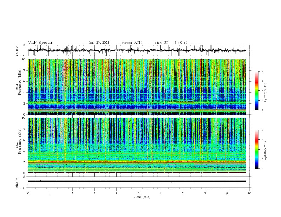Screen dimensions: 281x217
Task: Click the "-7" value on ch.2 color bar
Action: [x=262, y=168]
